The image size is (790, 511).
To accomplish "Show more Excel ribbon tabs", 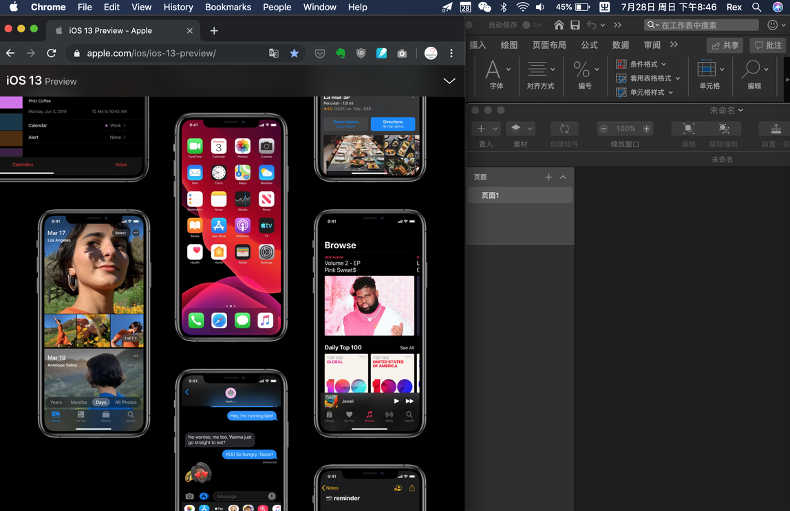I will (674, 45).
